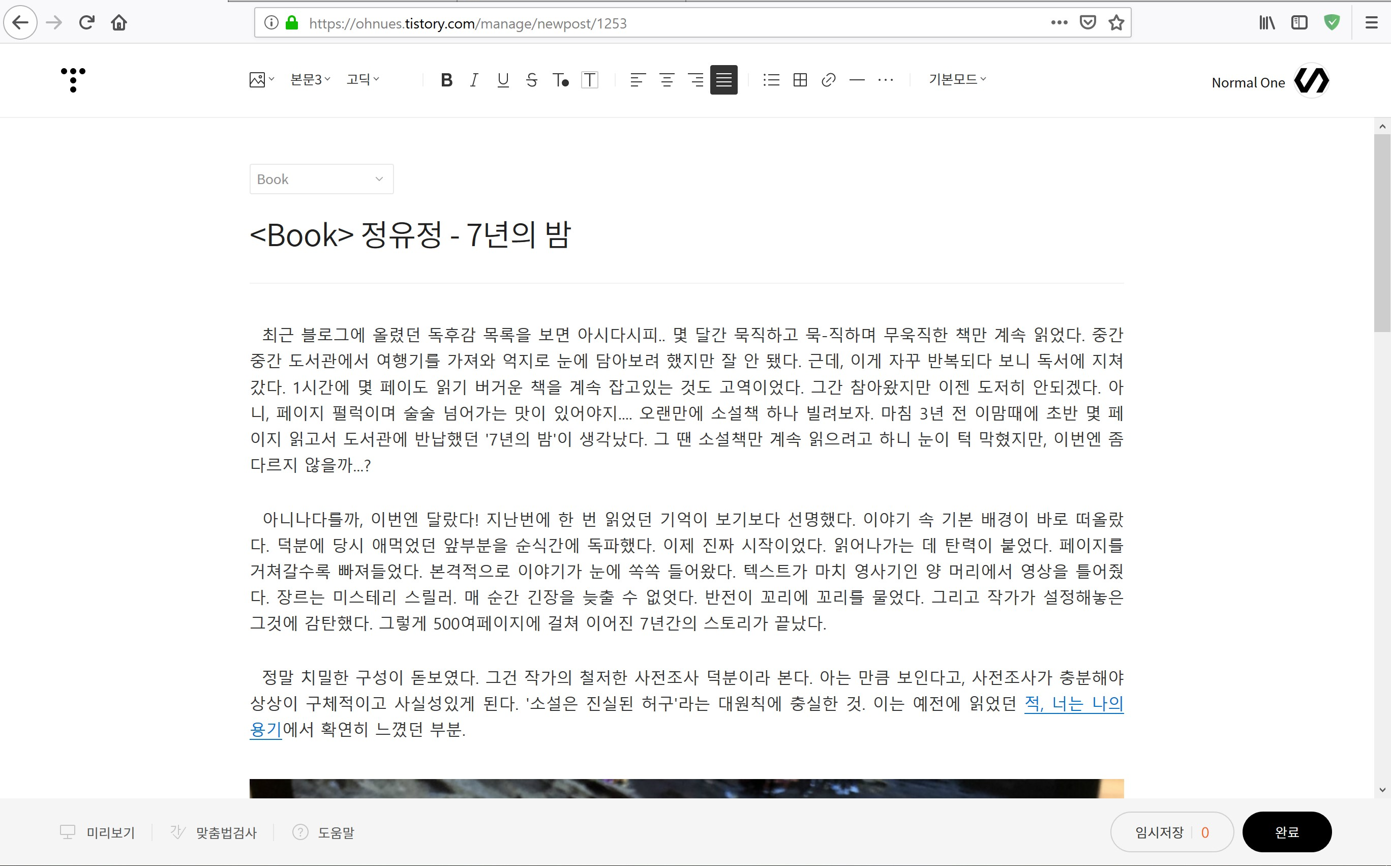
Task: Click the text color tool
Action: coord(561,80)
